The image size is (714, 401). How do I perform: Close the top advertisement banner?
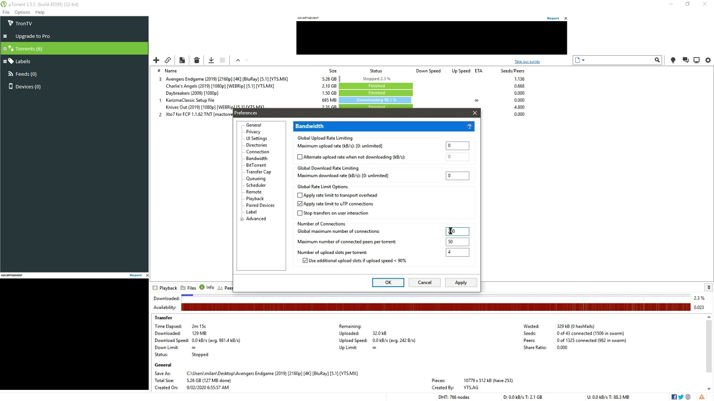pyautogui.click(x=565, y=18)
